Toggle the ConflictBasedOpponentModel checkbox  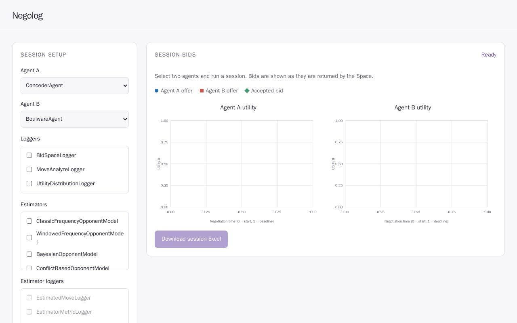pos(29,268)
